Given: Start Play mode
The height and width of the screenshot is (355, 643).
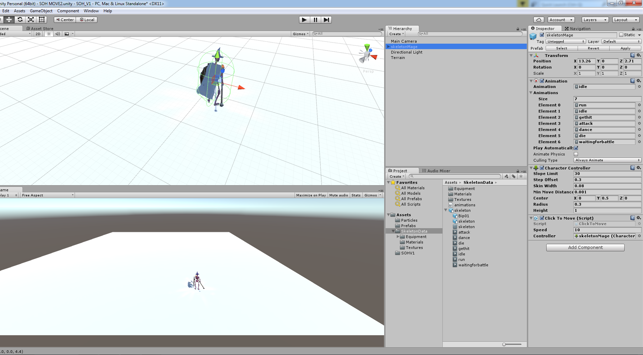Looking at the screenshot, I should pyautogui.click(x=304, y=20).
